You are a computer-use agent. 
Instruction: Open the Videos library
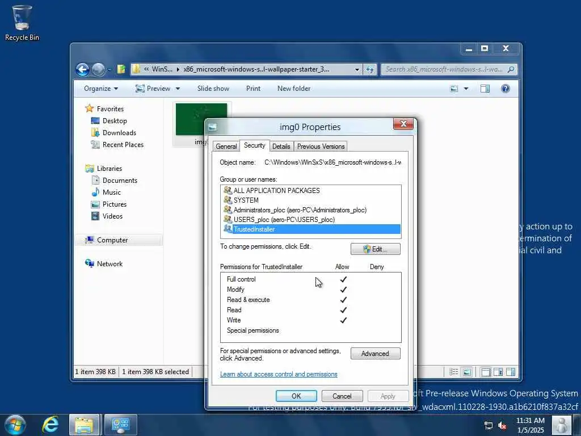[112, 216]
